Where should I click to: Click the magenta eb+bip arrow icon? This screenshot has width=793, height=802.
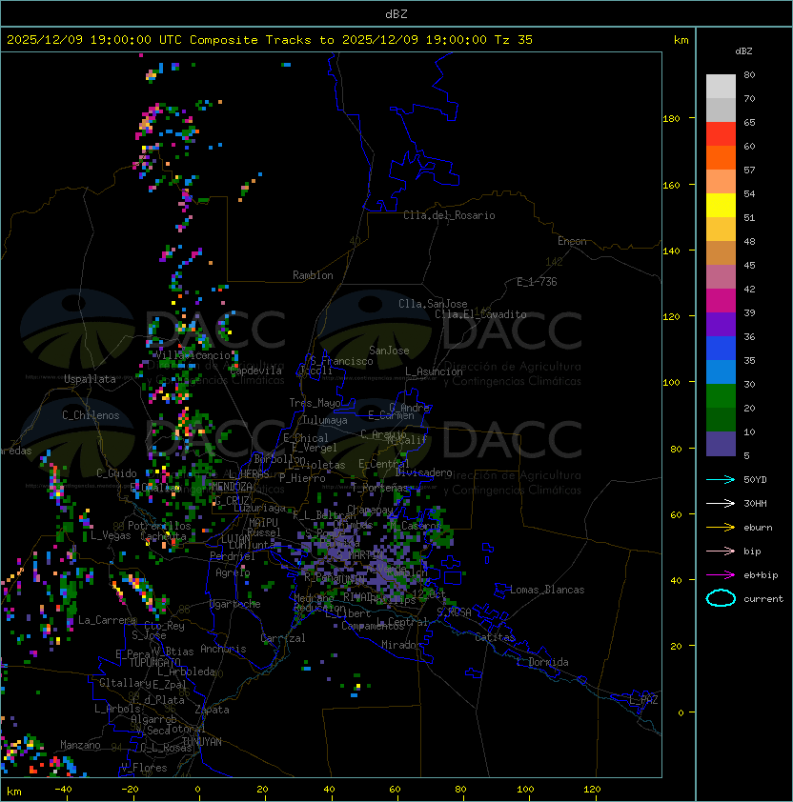[721, 575]
